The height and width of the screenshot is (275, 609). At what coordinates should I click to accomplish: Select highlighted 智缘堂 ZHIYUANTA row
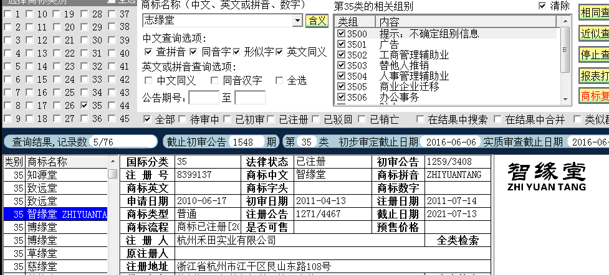(x=55, y=214)
